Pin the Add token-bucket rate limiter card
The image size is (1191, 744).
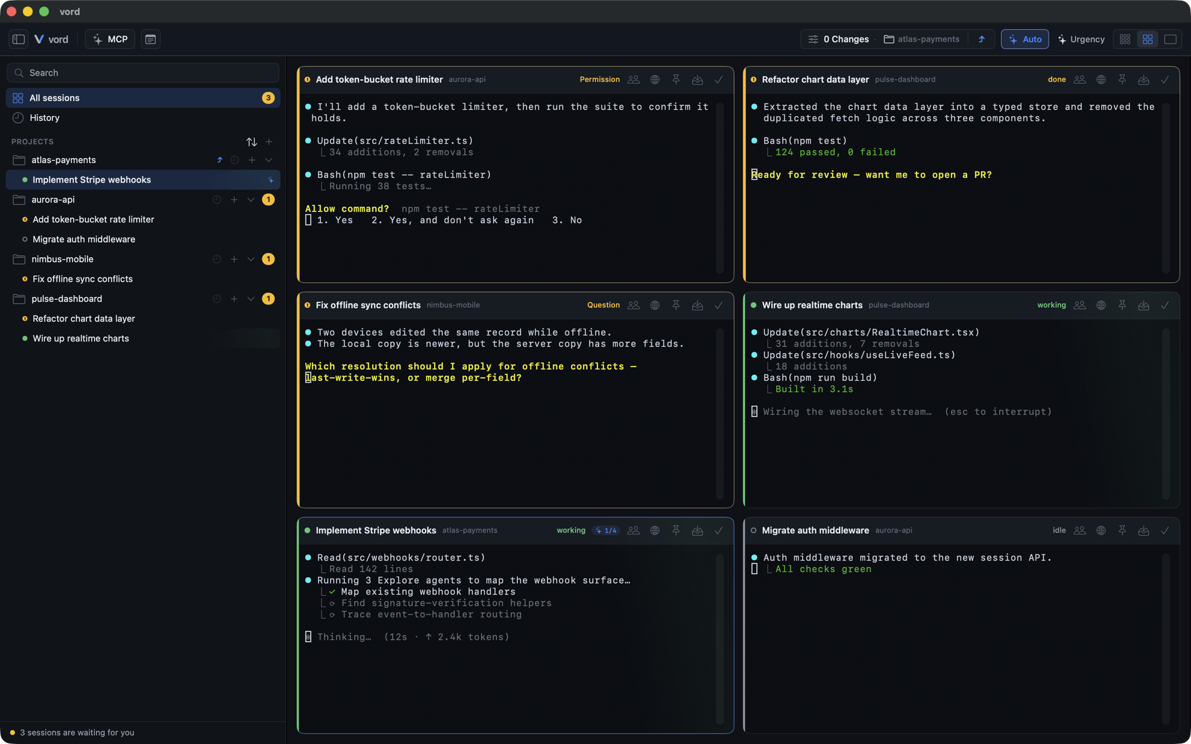click(x=676, y=80)
